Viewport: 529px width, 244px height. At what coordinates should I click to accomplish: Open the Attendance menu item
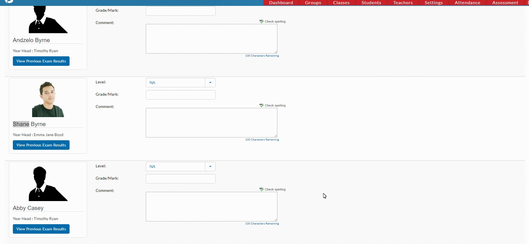(467, 3)
